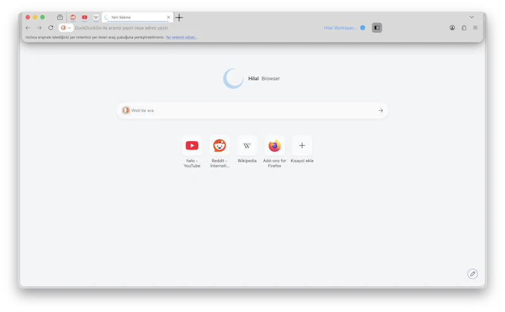Switch to the pinned Wikipedia tab
The image size is (505, 312).
pyautogui.click(x=96, y=18)
